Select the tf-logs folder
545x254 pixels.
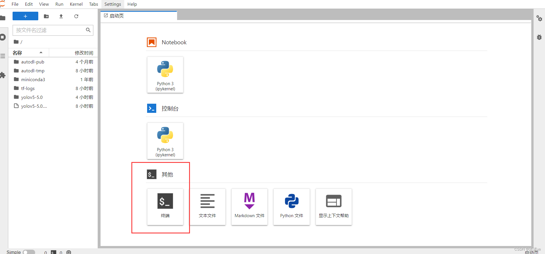tap(53, 88)
